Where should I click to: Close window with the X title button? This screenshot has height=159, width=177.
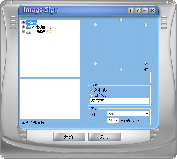click(x=152, y=11)
